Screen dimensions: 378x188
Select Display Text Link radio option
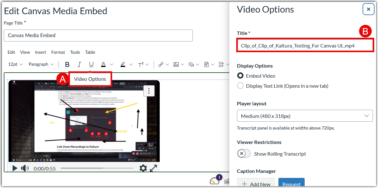click(x=240, y=86)
